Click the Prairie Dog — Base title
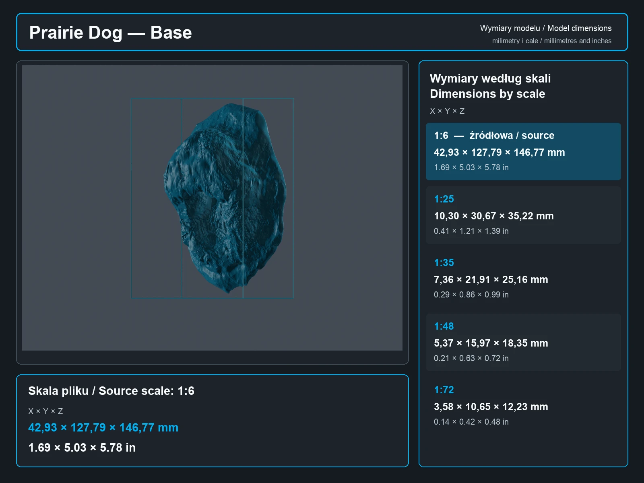The image size is (644, 483). click(x=110, y=33)
